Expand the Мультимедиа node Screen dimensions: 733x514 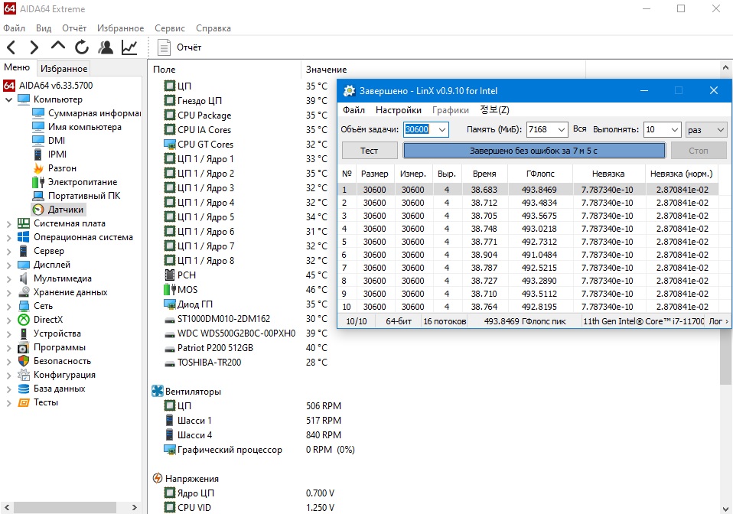8,279
